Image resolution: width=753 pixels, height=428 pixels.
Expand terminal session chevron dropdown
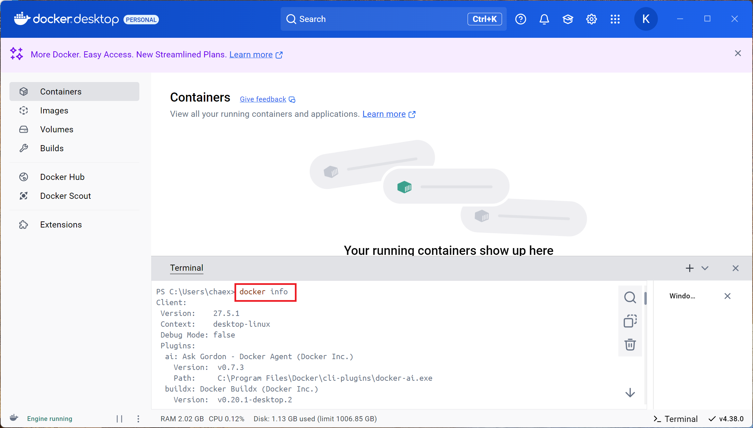tap(705, 268)
